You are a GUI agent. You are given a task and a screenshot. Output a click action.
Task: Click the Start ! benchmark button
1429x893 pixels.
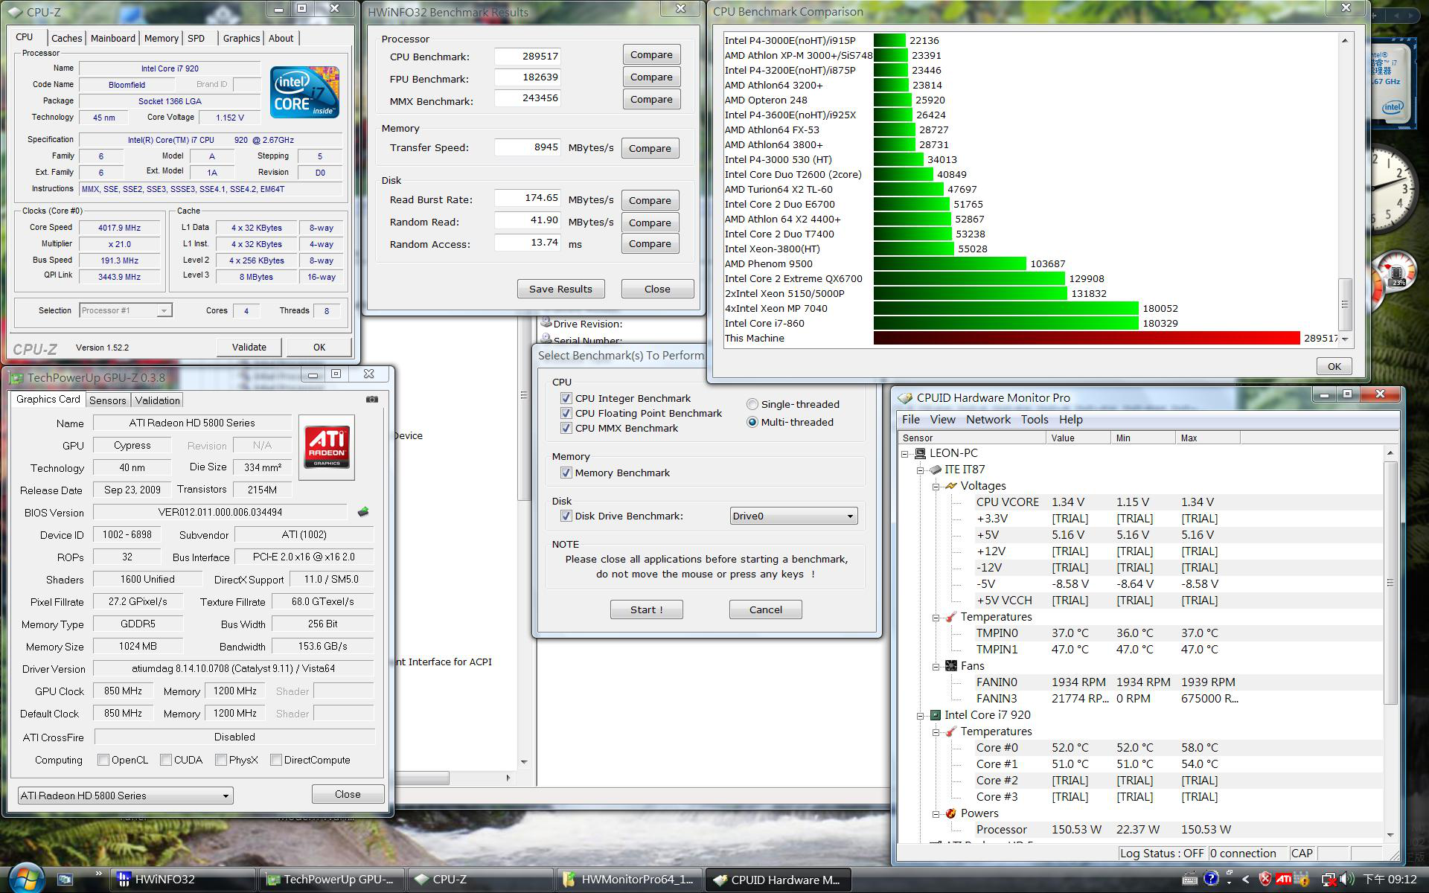point(646,609)
